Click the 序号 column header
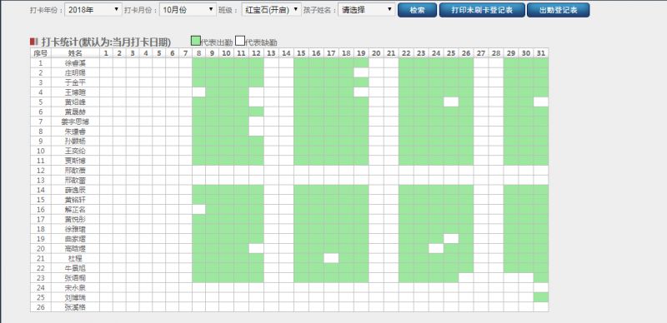Screen dimensions: 667x323 coord(41,53)
